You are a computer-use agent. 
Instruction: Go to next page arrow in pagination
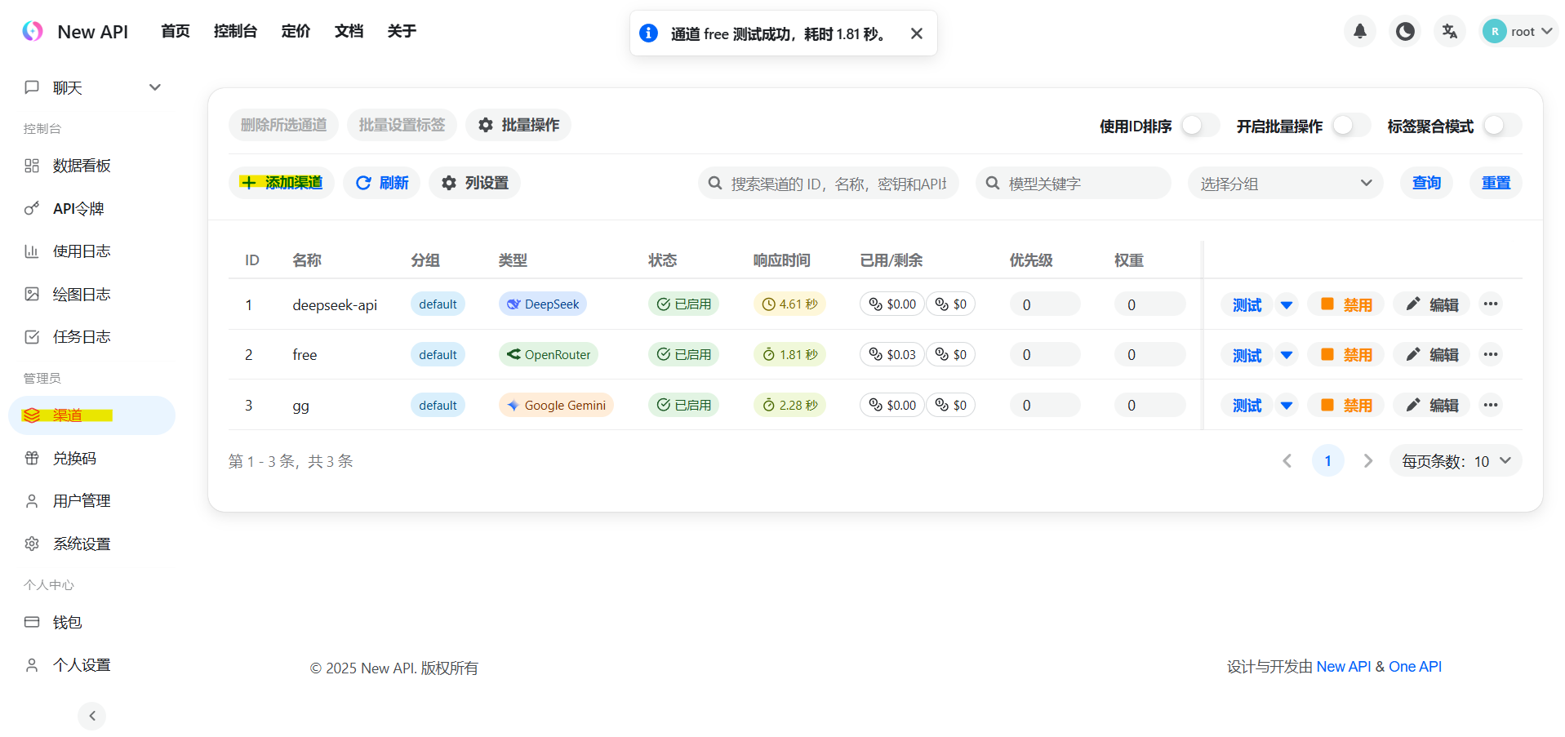coord(1367,461)
